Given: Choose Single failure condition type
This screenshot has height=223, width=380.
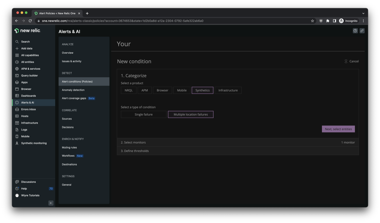Looking at the screenshot, I should tap(144, 114).
